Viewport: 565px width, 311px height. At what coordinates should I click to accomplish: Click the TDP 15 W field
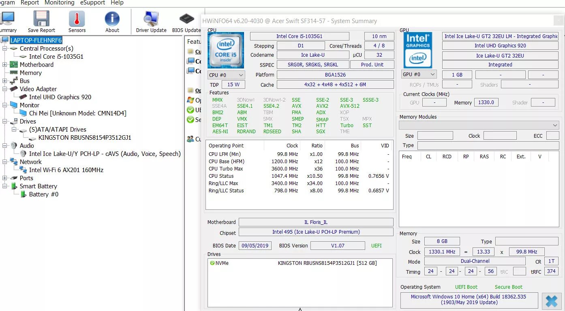[233, 85]
